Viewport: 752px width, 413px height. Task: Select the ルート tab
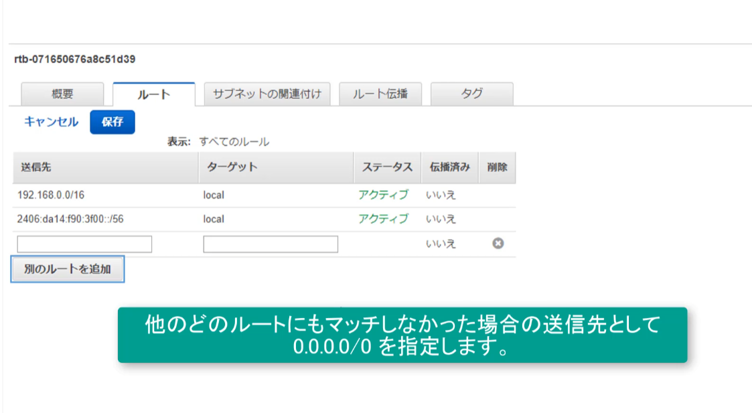pyautogui.click(x=154, y=94)
